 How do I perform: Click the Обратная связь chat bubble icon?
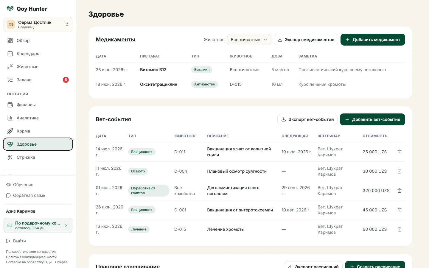click(x=8, y=195)
